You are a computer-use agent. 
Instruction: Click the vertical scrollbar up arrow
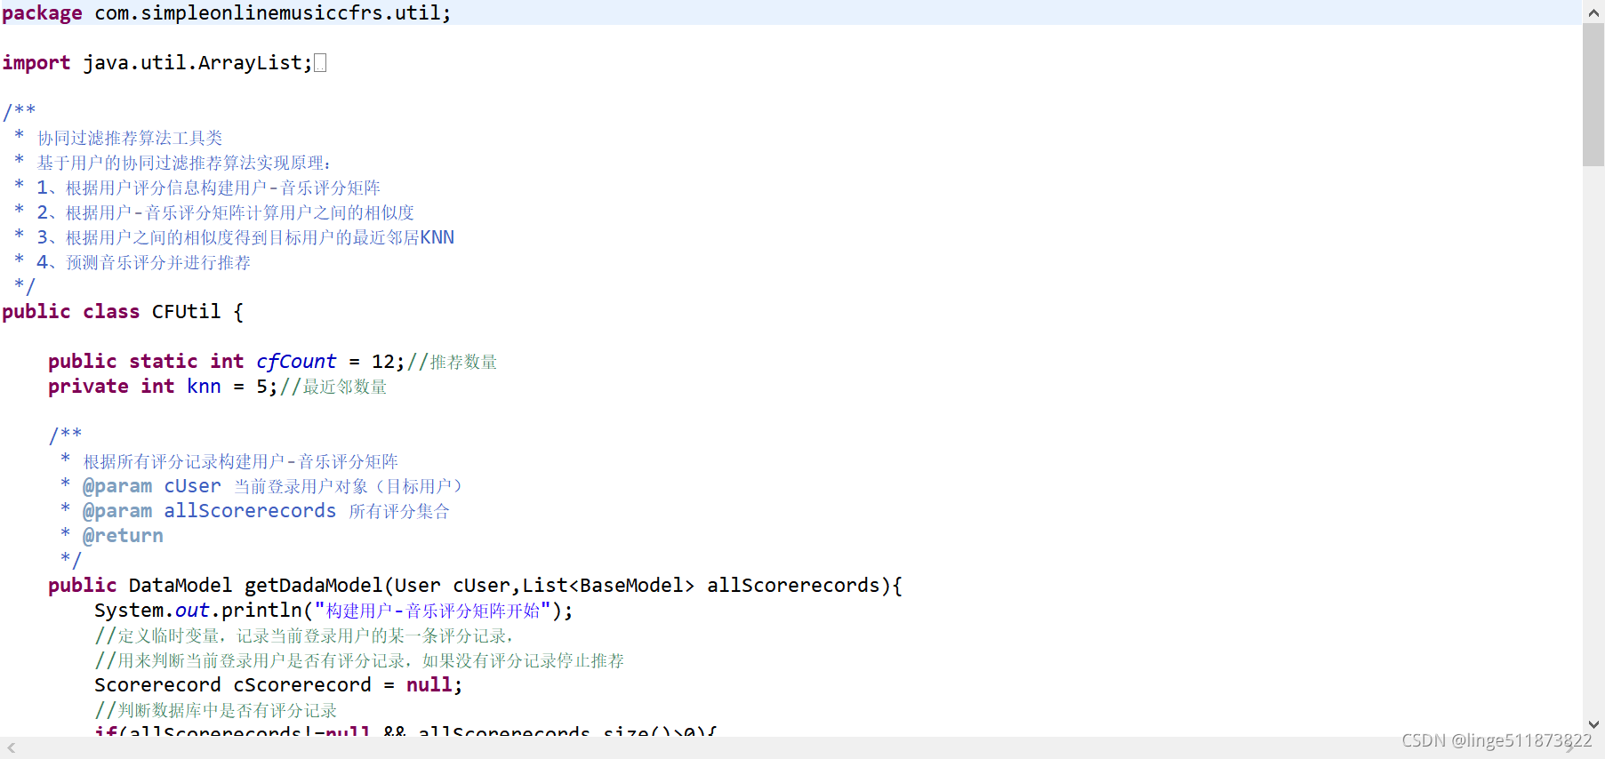point(1593,12)
